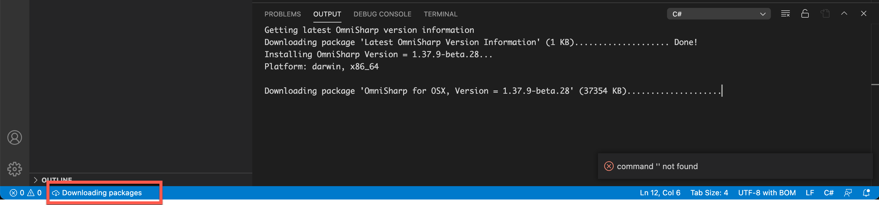Screen dimensions: 879x205
Task: Switch to the TERMINAL tab
Action: click(440, 14)
